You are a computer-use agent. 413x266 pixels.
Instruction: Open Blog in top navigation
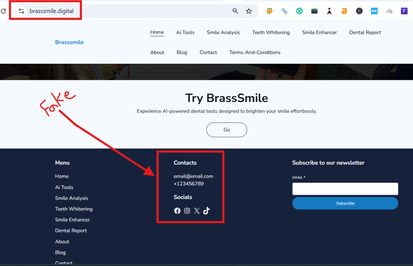[182, 52]
